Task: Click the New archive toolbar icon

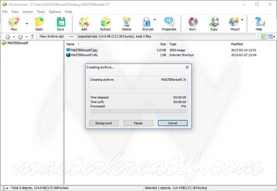Action: [x=14, y=22]
